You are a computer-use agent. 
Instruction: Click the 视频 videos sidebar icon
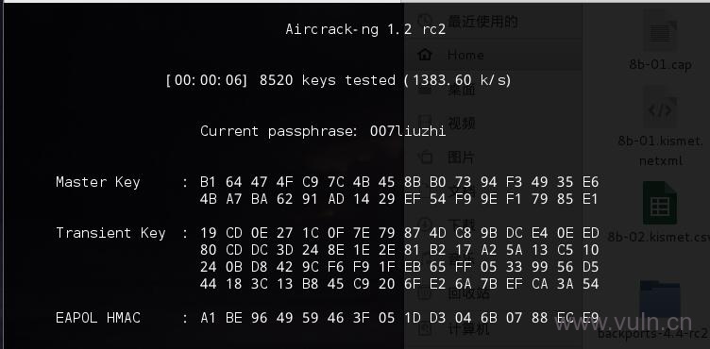(x=425, y=123)
